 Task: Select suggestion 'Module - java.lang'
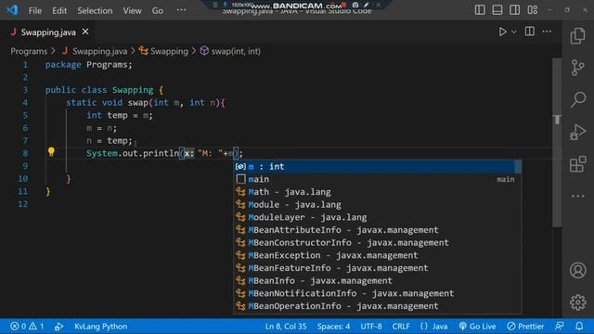coord(378,204)
